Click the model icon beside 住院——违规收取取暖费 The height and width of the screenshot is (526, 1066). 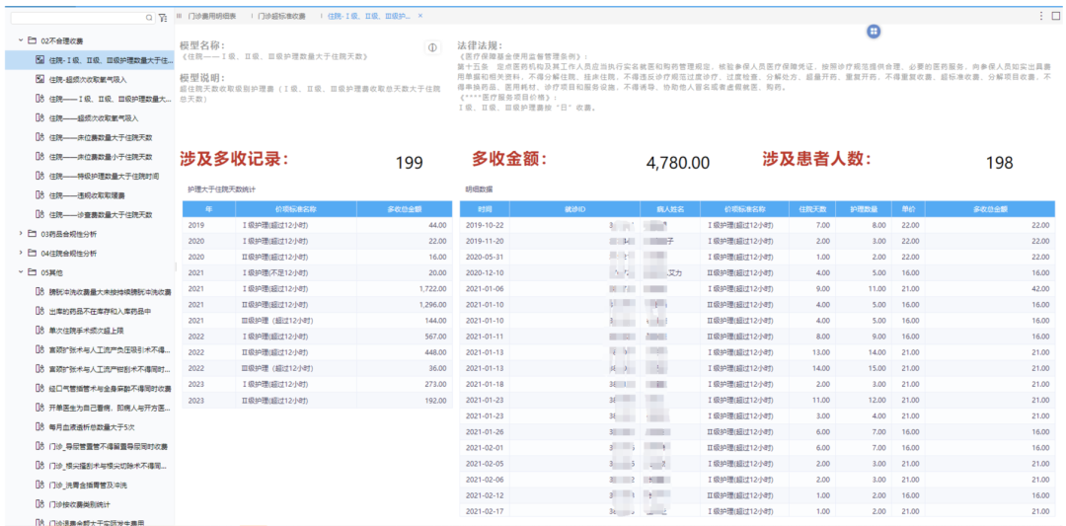click(39, 195)
